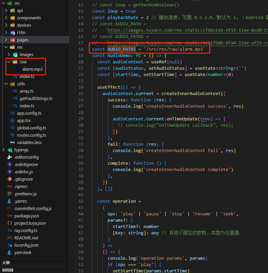Image resolution: width=268 pixels, height=273 pixels.
Task: Click the ESLint icon beside .eslintrc.js
Action: click(10, 172)
